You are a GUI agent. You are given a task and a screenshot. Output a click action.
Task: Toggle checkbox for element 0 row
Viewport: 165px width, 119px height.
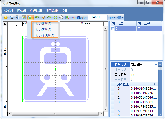(x=113, y=29)
